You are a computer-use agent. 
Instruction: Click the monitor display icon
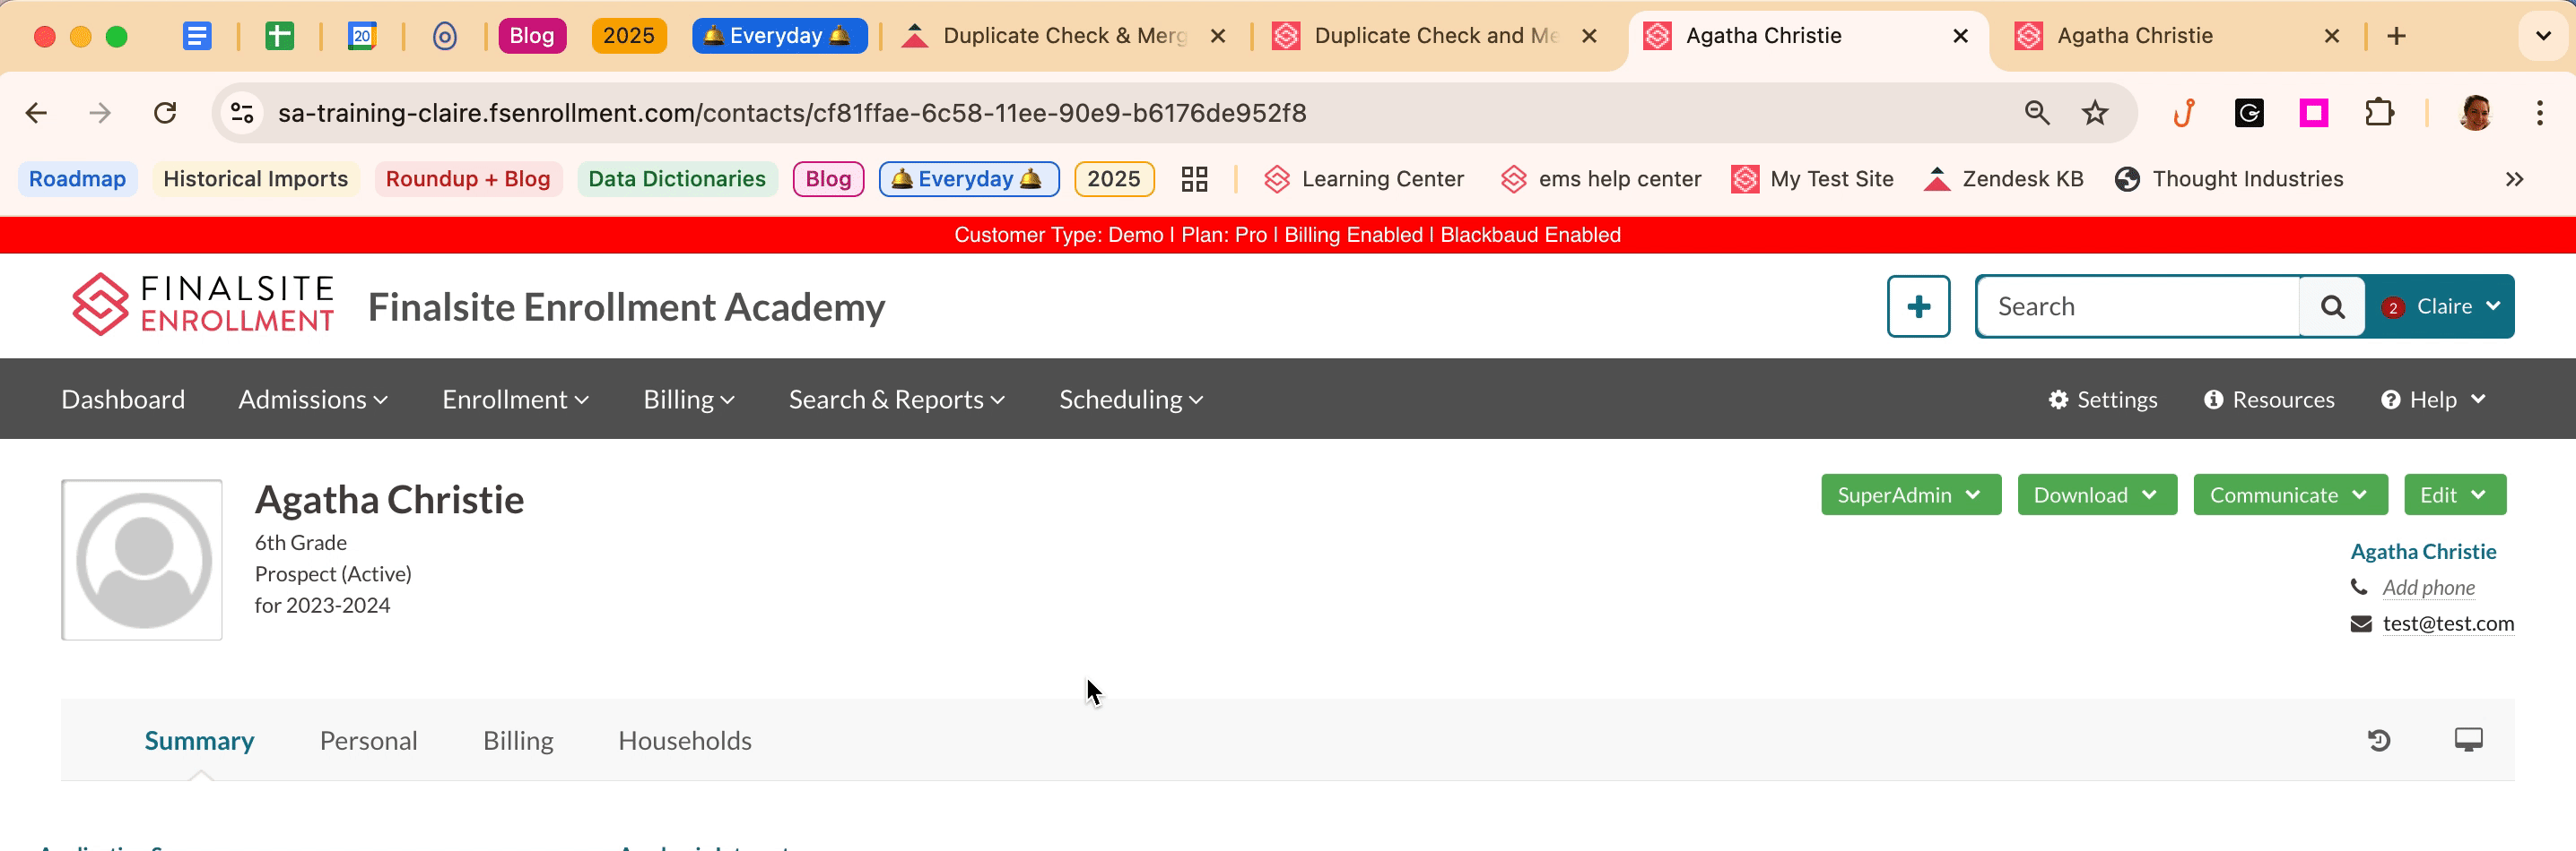[2467, 740]
